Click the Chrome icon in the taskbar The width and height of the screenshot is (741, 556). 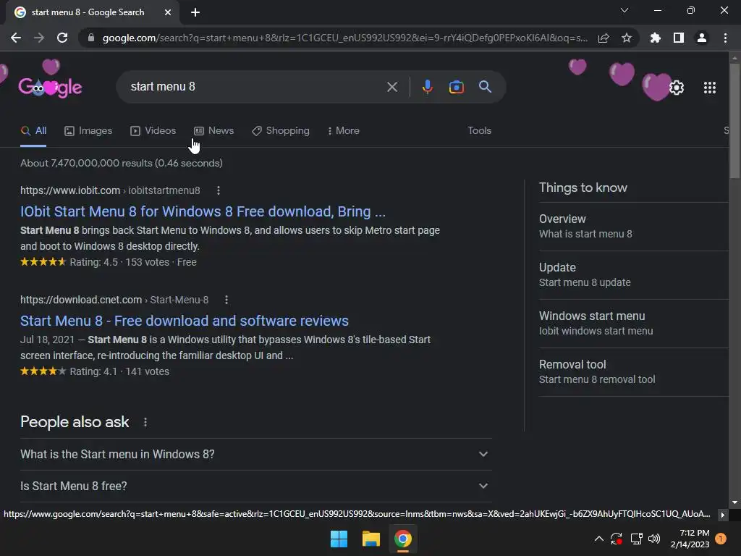tap(403, 539)
